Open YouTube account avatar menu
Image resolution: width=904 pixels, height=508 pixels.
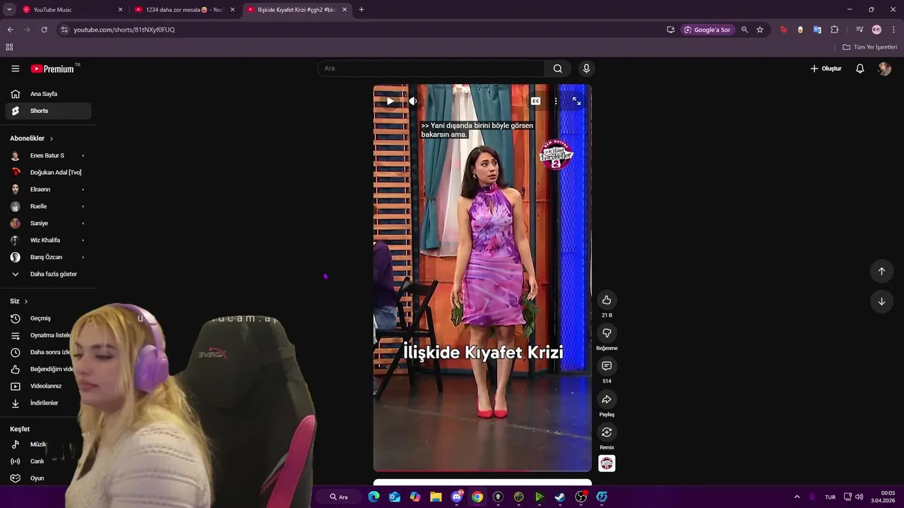(884, 68)
